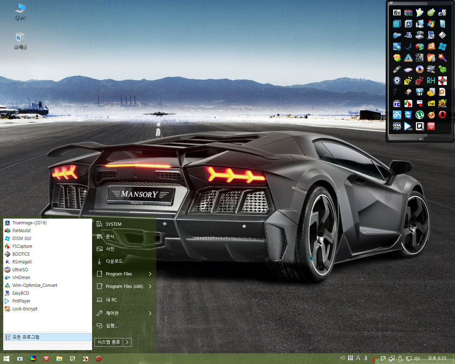
Task: Launch FSCapture red-green icon in dock
Action: (x=408, y=103)
